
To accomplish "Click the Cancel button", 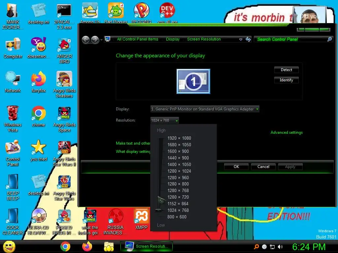I will click(x=263, y=167).
